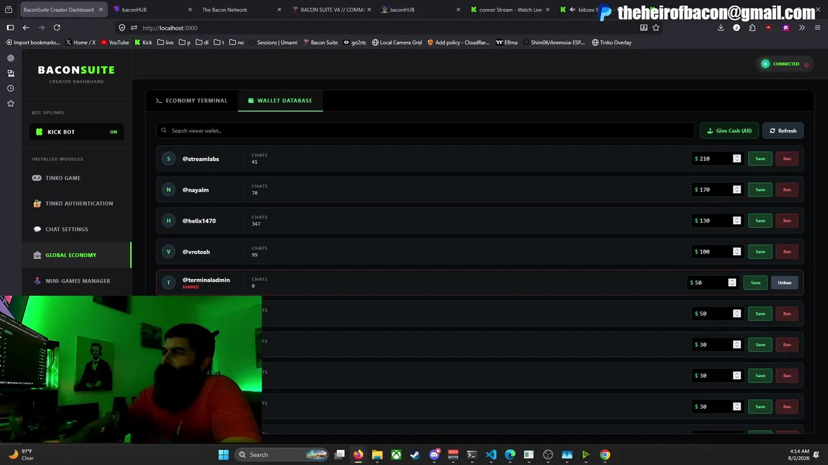Viewport: 828px width, 465px height.
Task: Reload the localhost page
Action: pyautogui.click(x=57, y=28)
